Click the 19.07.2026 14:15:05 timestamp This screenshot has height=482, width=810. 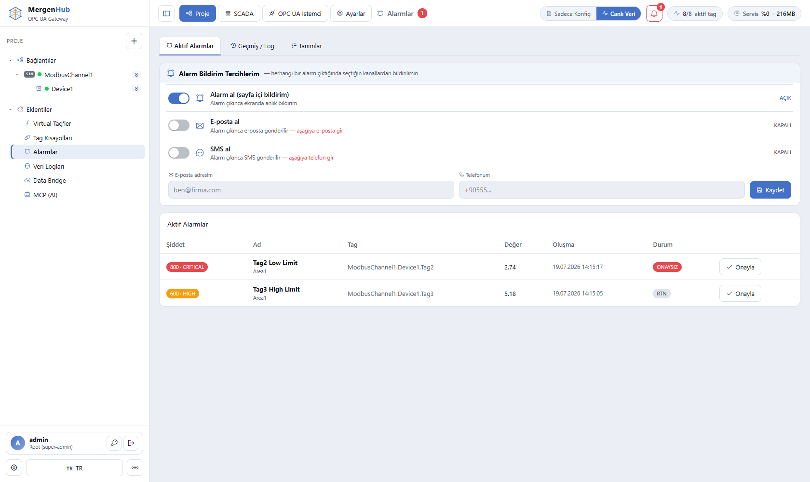[578, 293]
